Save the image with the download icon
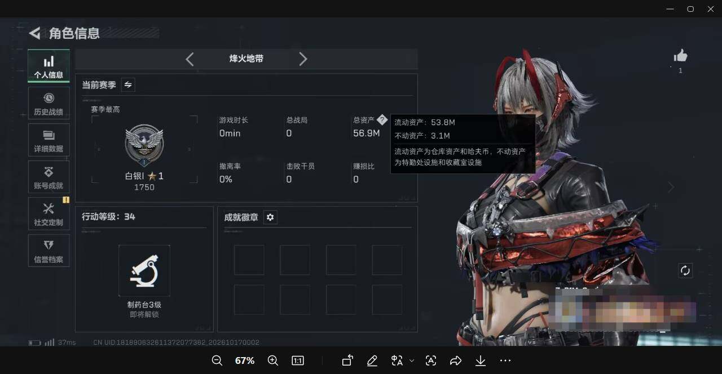This screenshot has width=722, height=374. pos(481,360)
